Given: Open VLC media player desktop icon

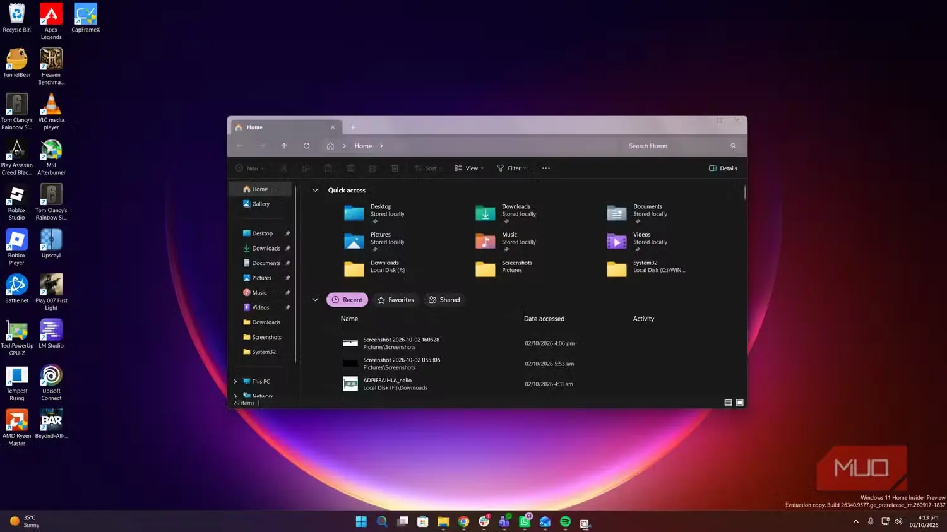Looking at the screenshot, I should [51, 111].
